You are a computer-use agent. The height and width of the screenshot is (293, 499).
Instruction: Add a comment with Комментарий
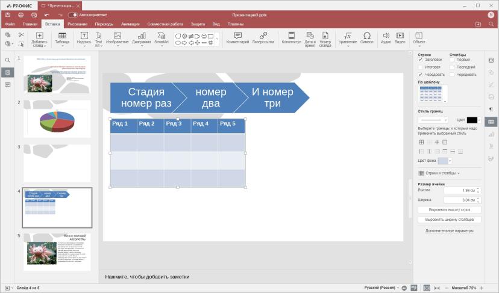[237, 37]
